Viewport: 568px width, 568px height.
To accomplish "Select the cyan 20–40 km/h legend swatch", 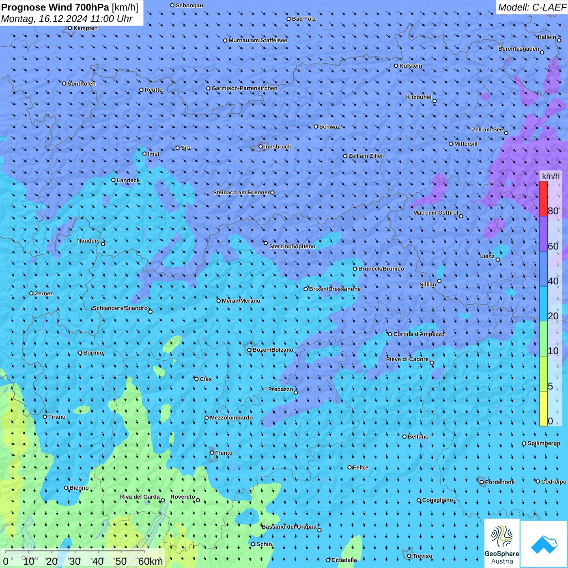I will click(x=543, y=304).
